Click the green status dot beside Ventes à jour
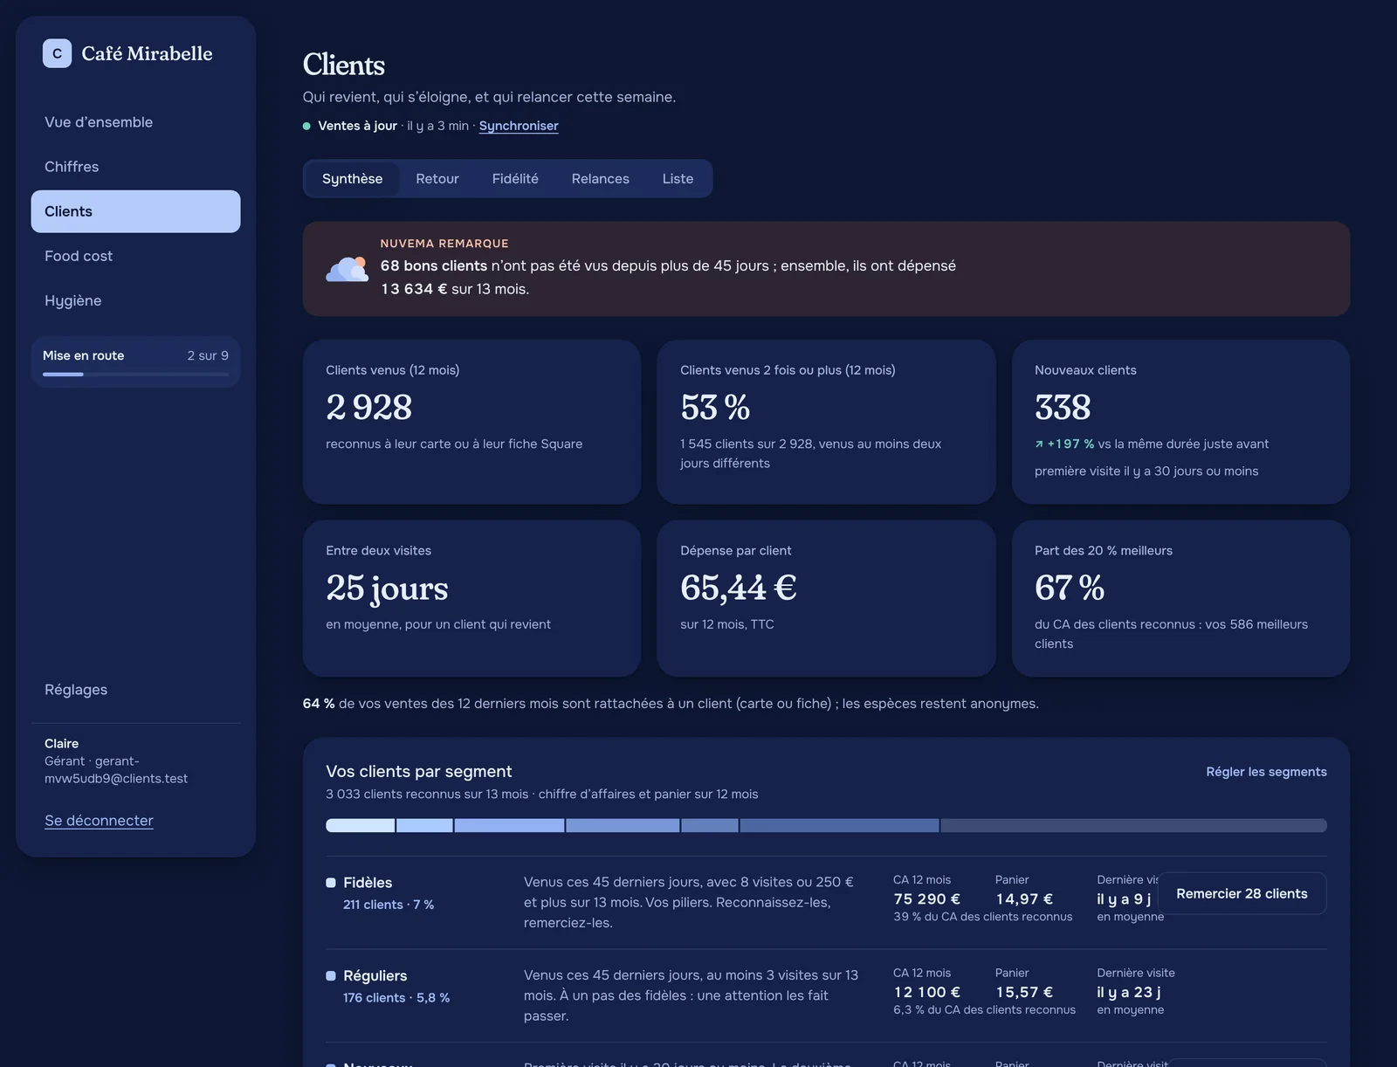The height and width of the screenshot is (1067, 1397). [x=306, y=126]
